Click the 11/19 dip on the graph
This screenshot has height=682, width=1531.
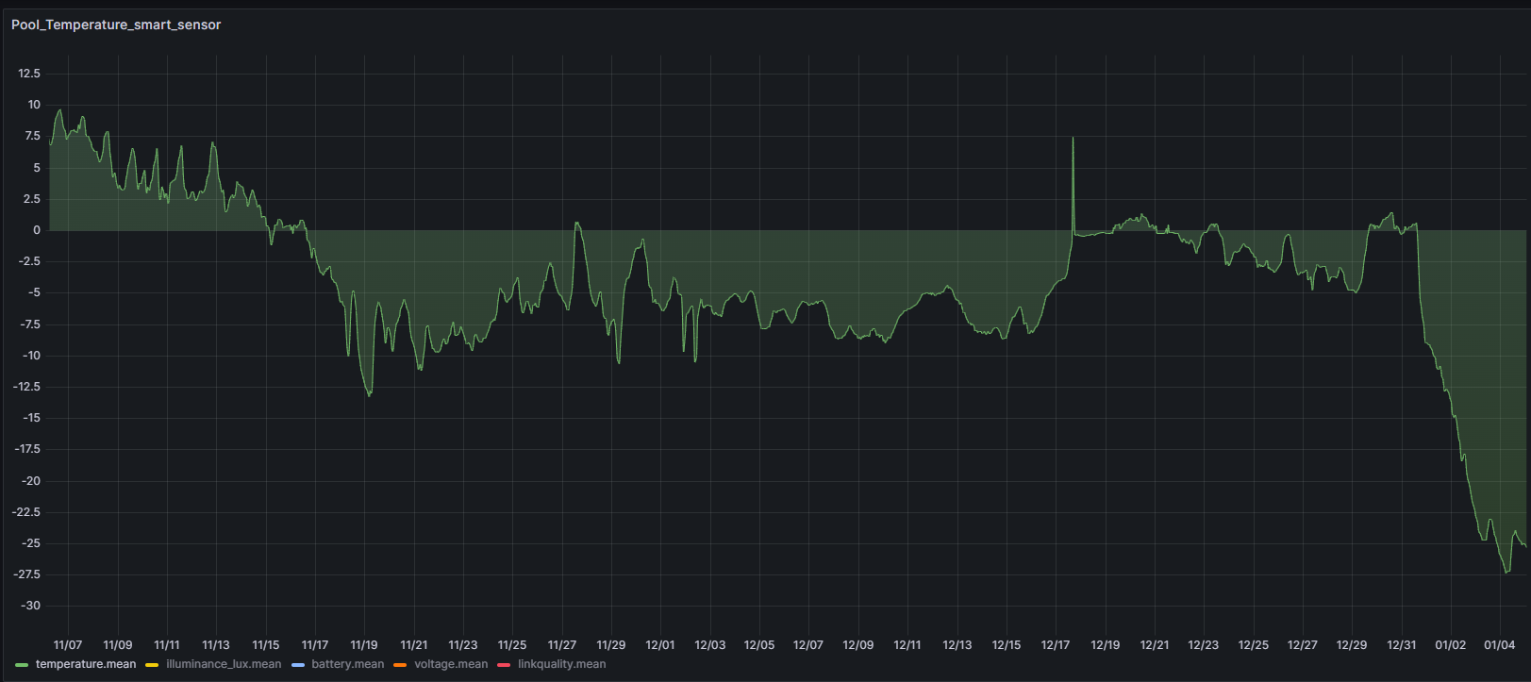coord(369,394)
